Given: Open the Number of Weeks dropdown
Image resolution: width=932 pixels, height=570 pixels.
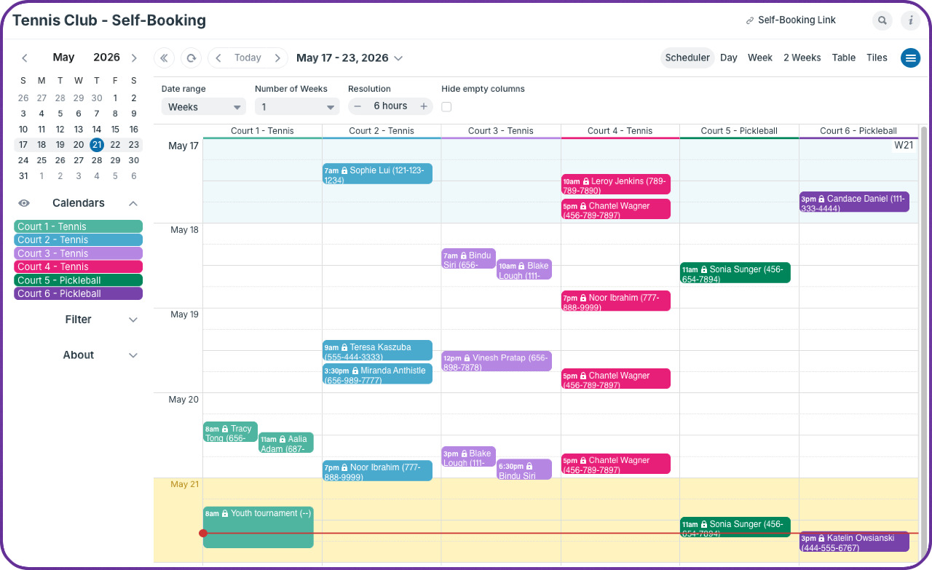Looking at the screenshot, I should coord(297,107).
